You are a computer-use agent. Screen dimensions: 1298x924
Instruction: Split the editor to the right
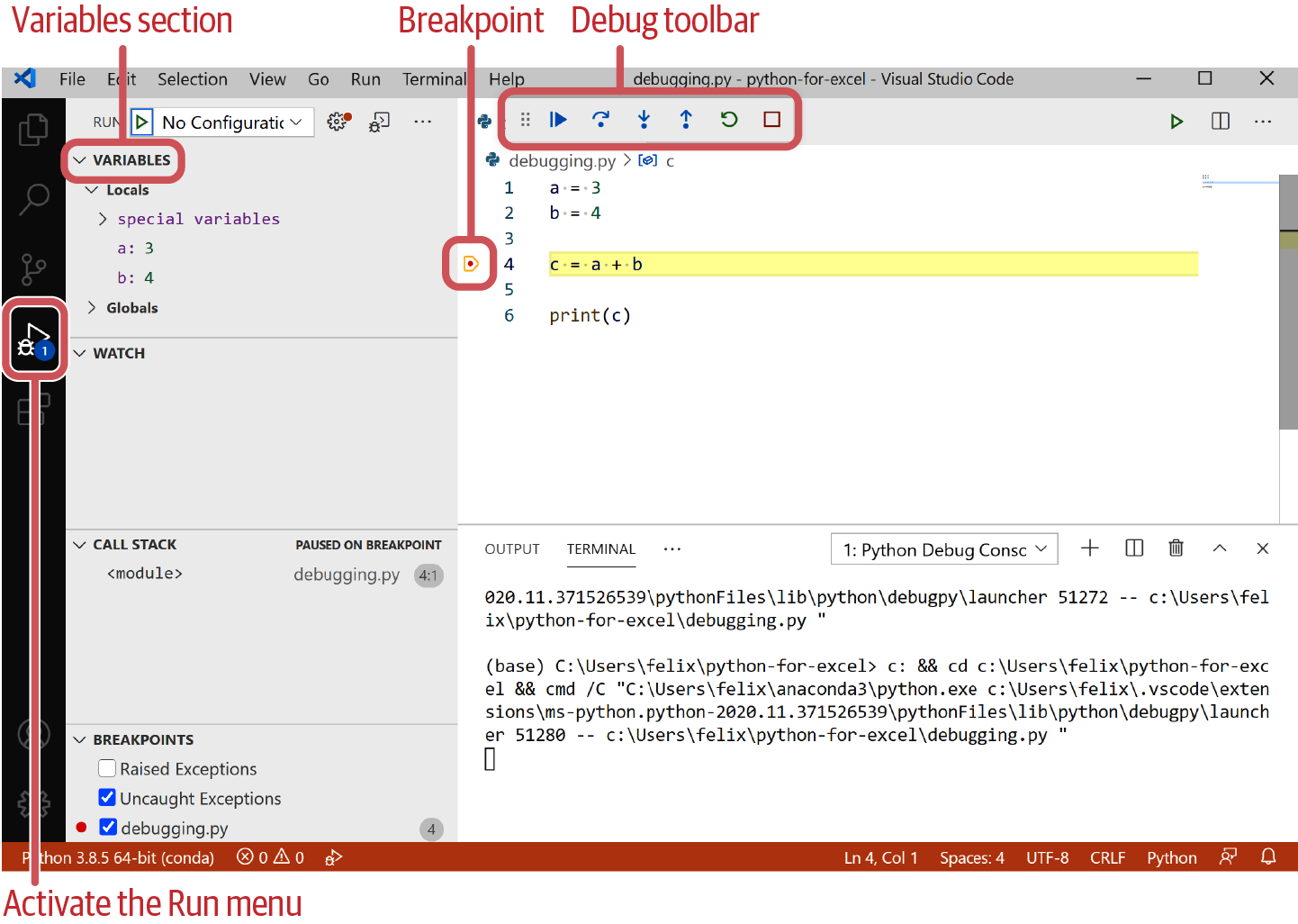1221,122
